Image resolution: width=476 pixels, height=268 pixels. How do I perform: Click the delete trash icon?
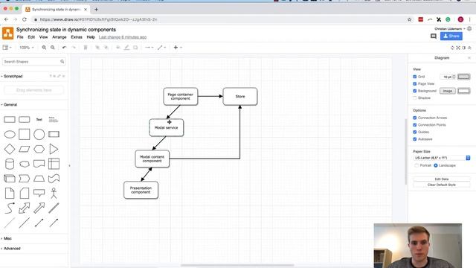coord(86,48)
